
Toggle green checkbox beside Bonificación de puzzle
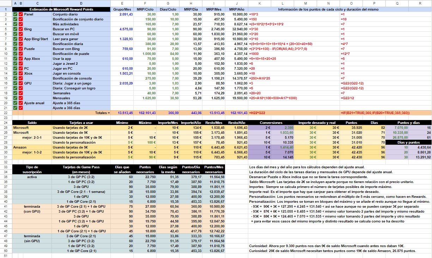15,54
